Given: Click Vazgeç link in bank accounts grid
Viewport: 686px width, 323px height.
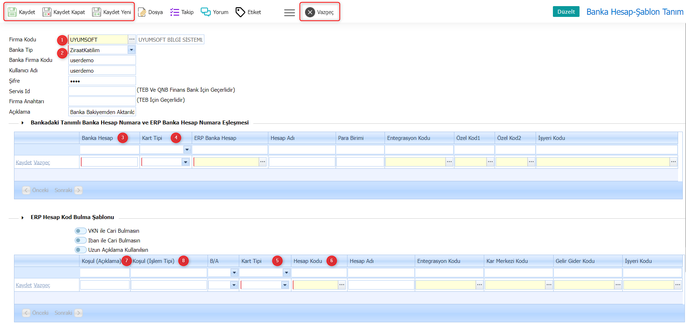Looking at the screenshot, I should click(42, 163).
